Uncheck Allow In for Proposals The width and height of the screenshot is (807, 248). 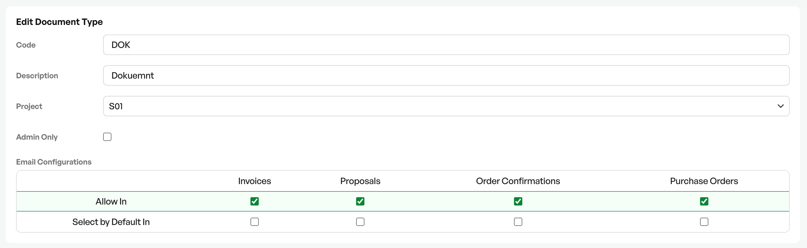360,201
